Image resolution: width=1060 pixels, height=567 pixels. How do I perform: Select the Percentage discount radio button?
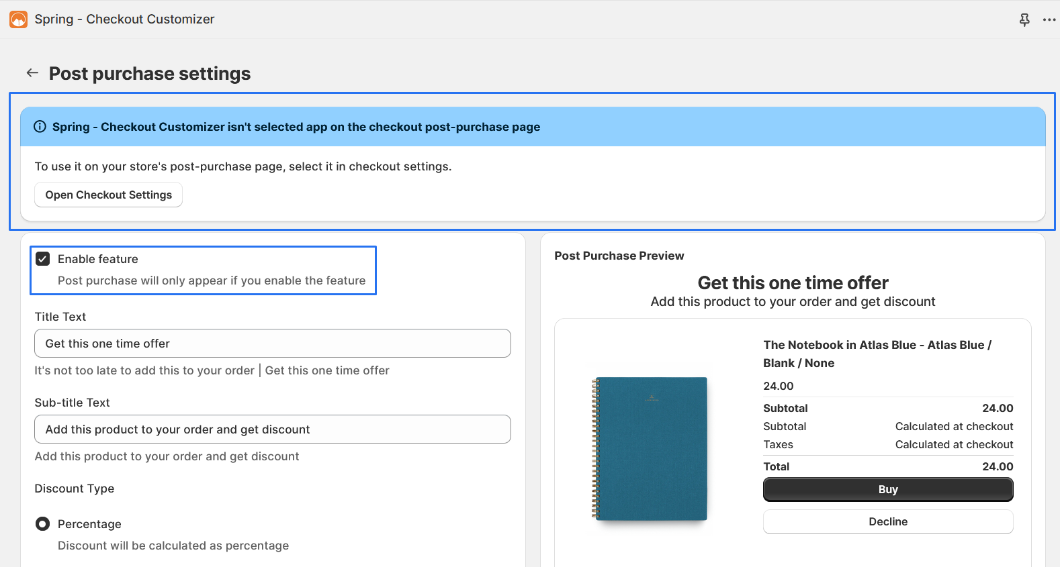[x=43, y=524]
